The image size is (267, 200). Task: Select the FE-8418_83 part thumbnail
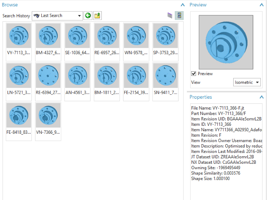coord(19,115)
